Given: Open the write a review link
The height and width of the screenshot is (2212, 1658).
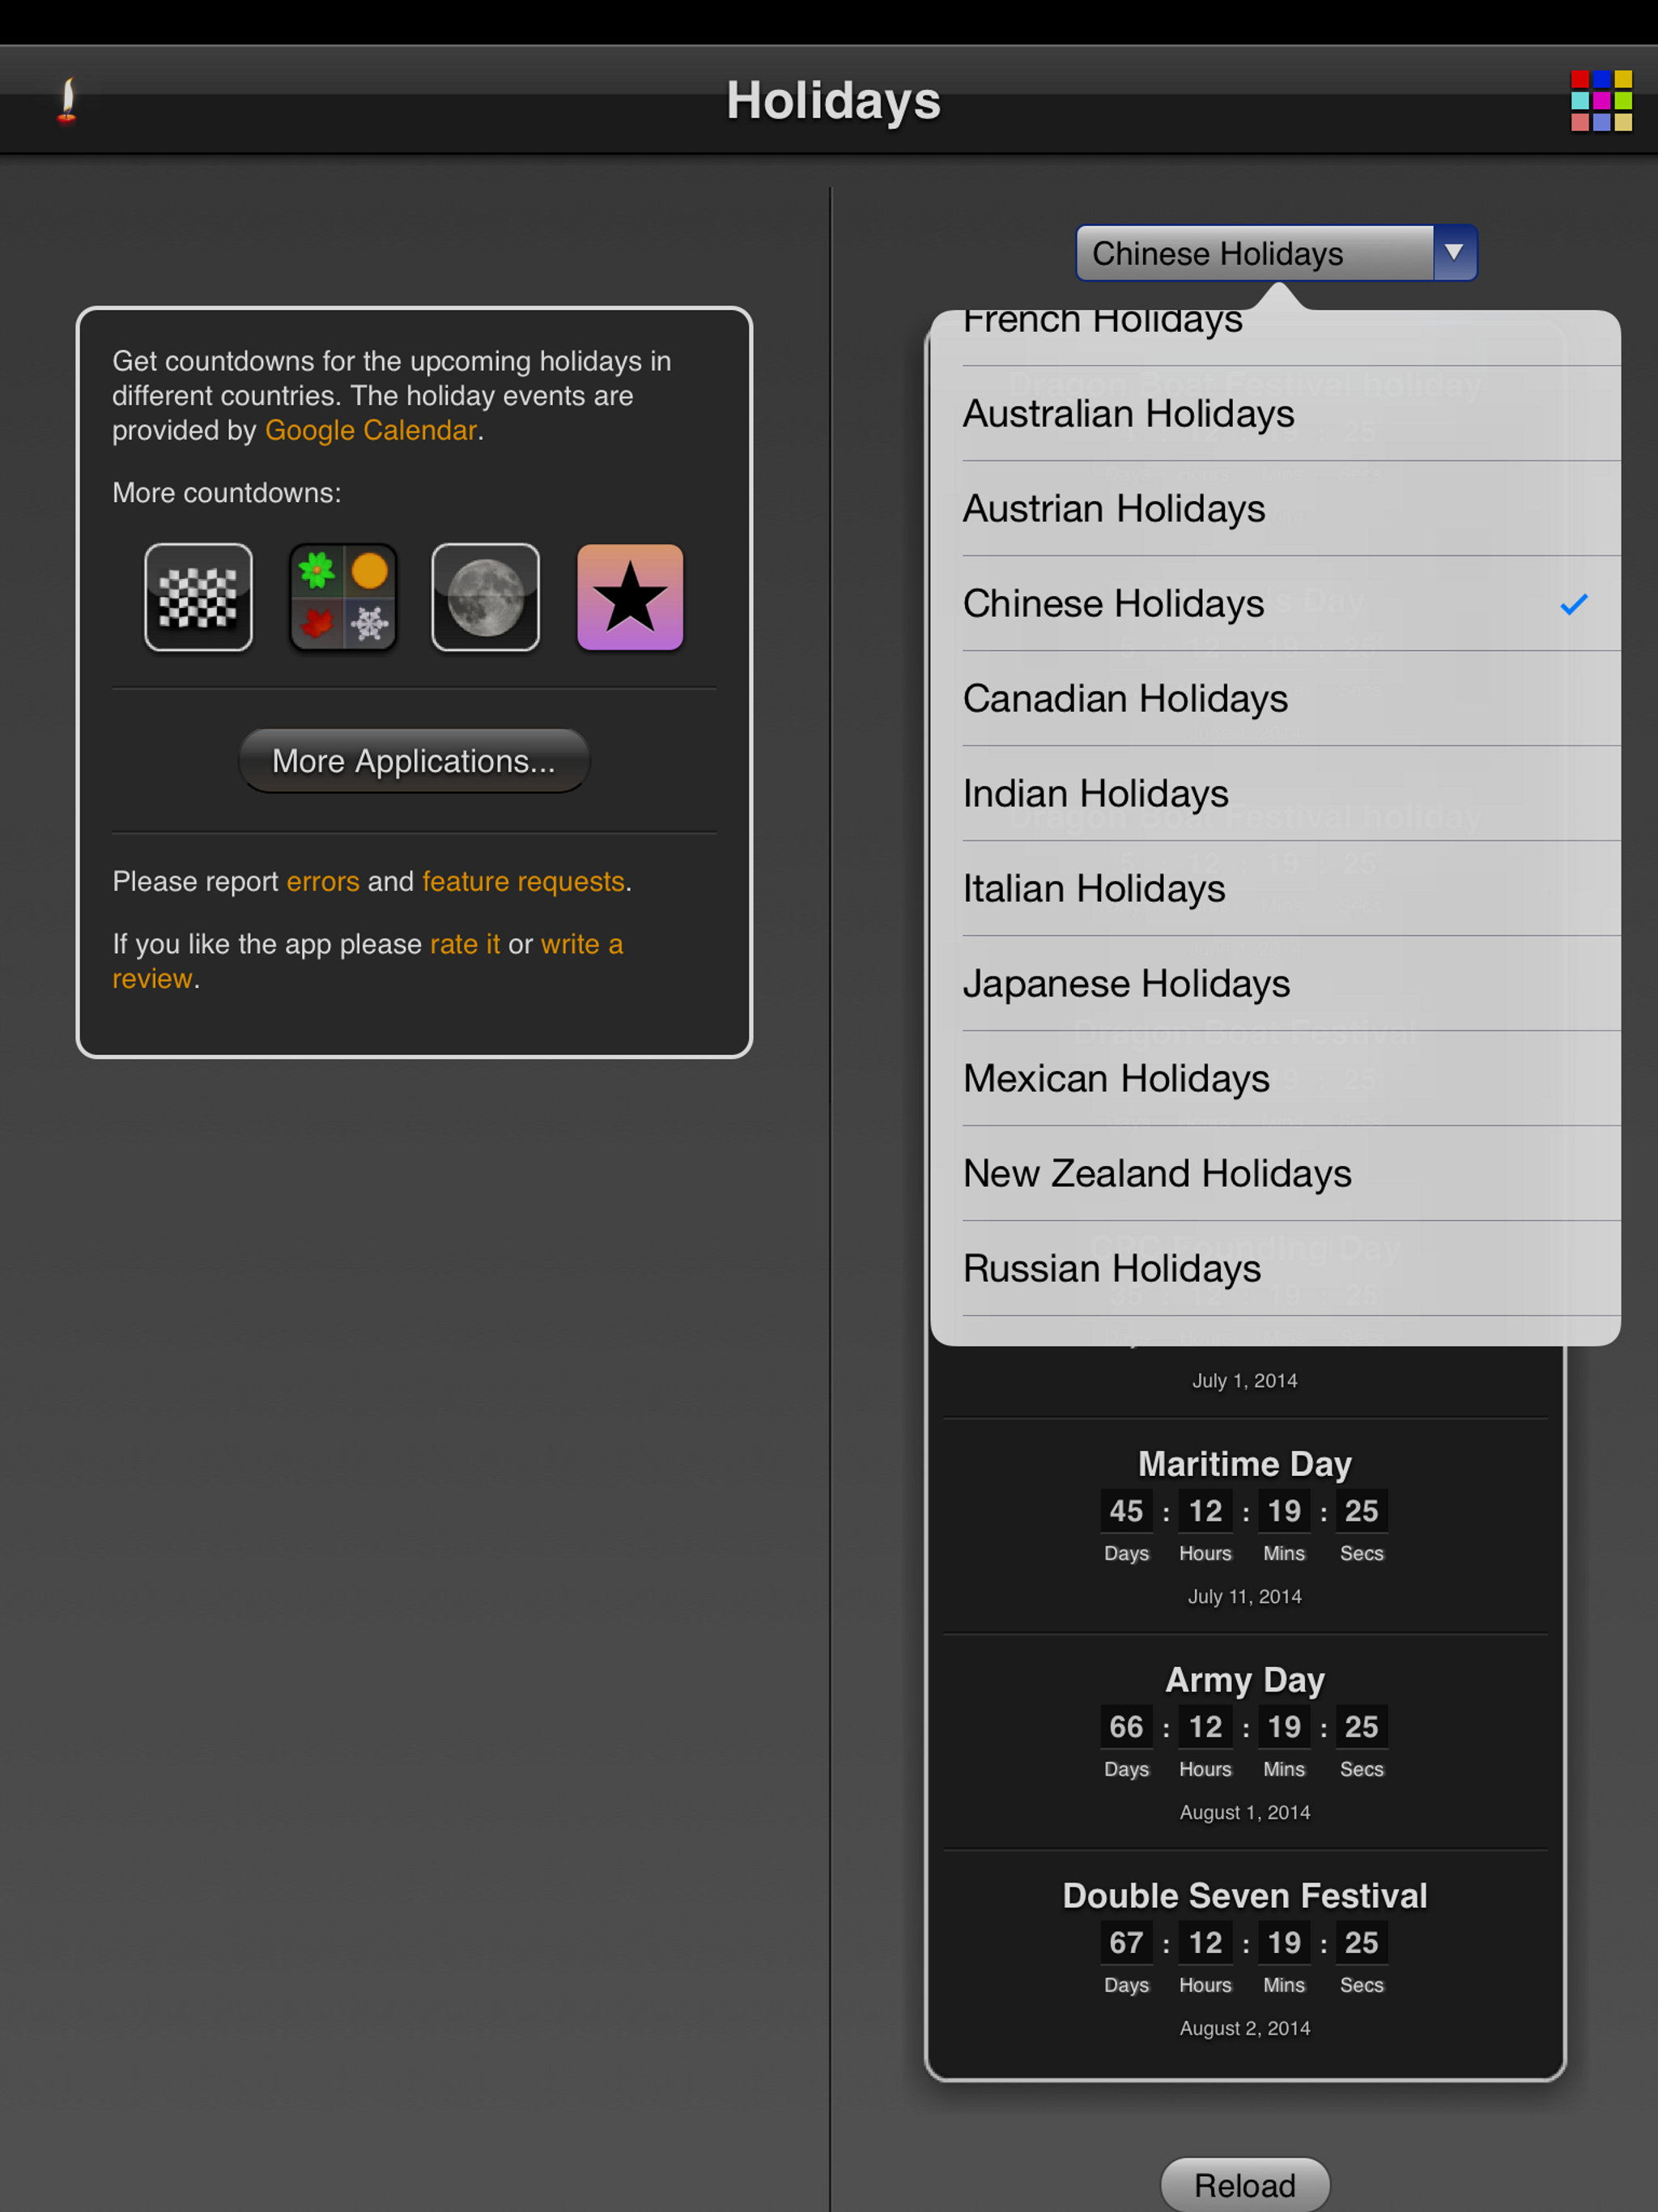Looking at the screenshot, I should 368,961.
